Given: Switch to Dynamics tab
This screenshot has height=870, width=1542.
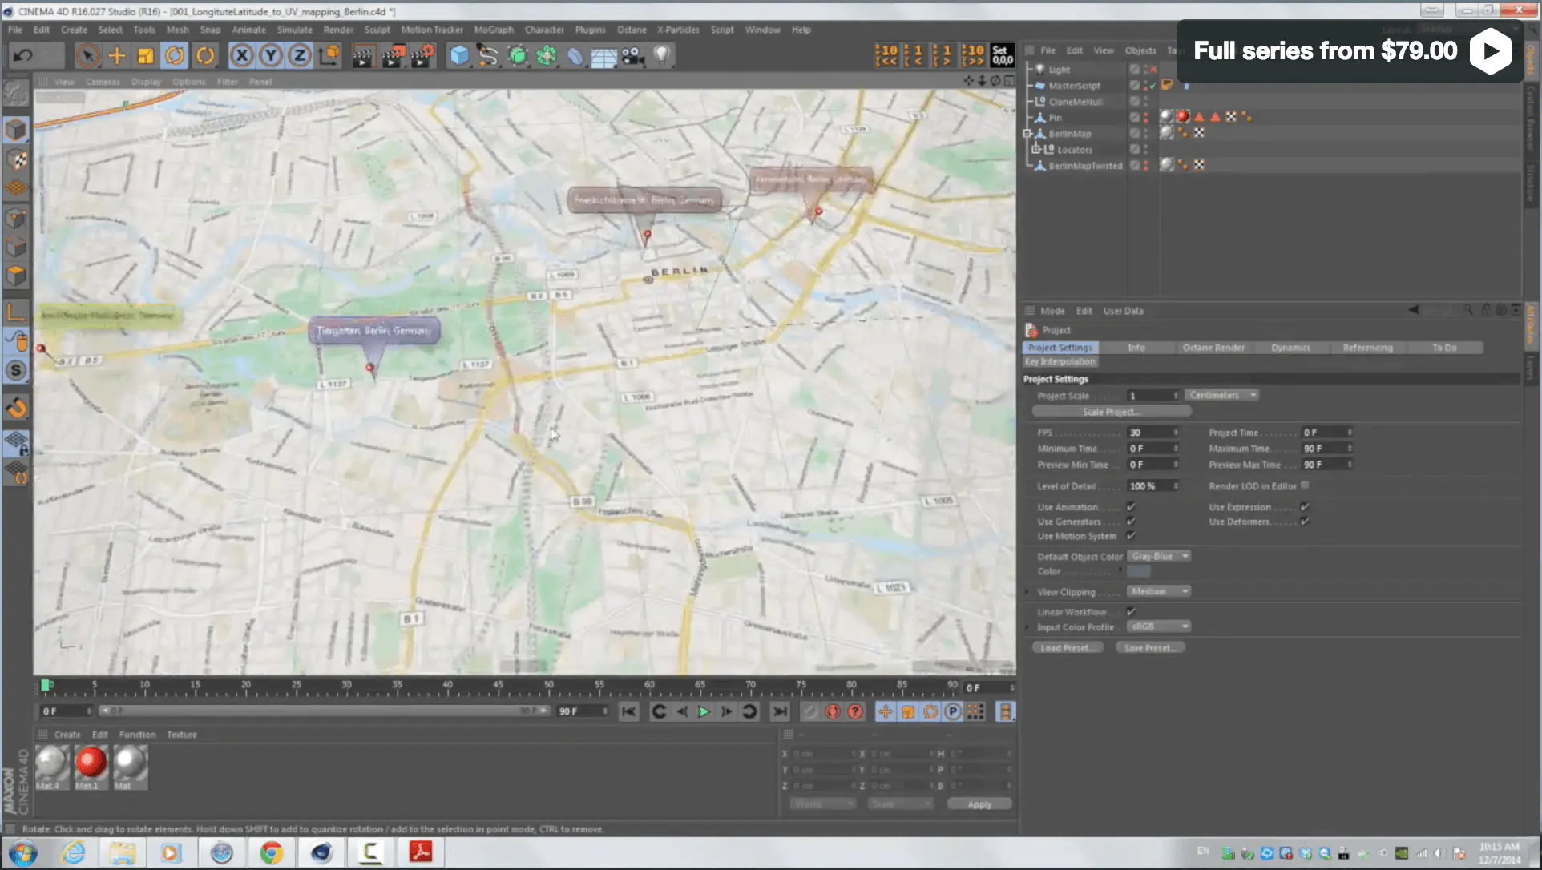Looking at the screenshot, I should point(1290,348).
